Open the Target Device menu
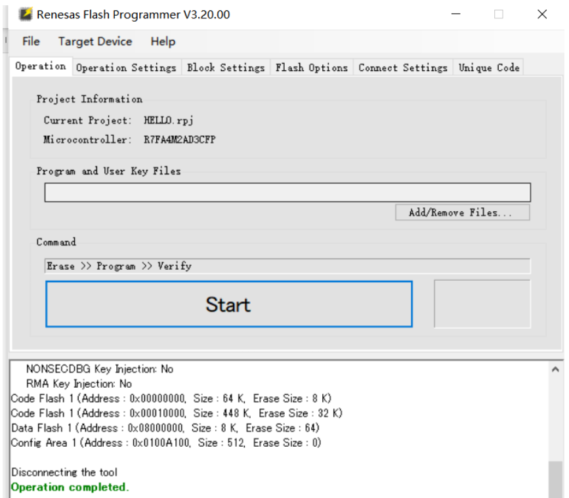The width and height of the screenshot is (569, 498). pos(95,41)
